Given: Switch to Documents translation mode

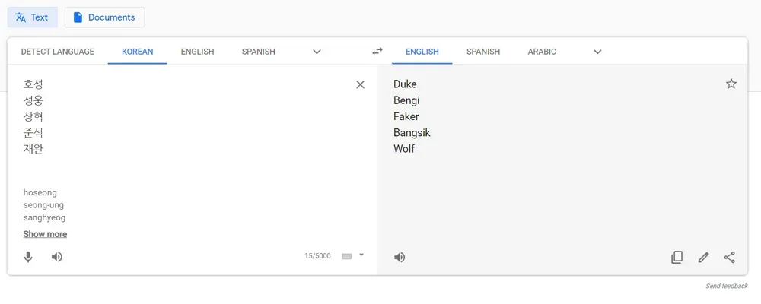Looking at the screenshot, I should click(104, 17).
